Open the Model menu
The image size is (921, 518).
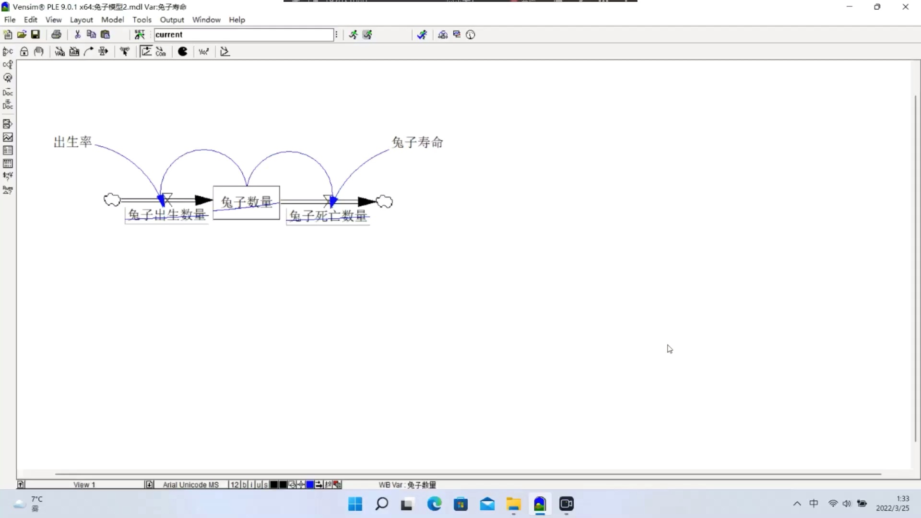(x=112, y=20)
